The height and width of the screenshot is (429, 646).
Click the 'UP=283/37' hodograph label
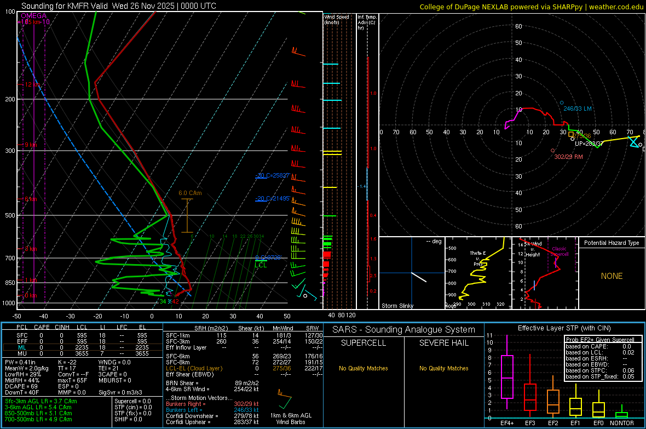click(x=589, y=144)
